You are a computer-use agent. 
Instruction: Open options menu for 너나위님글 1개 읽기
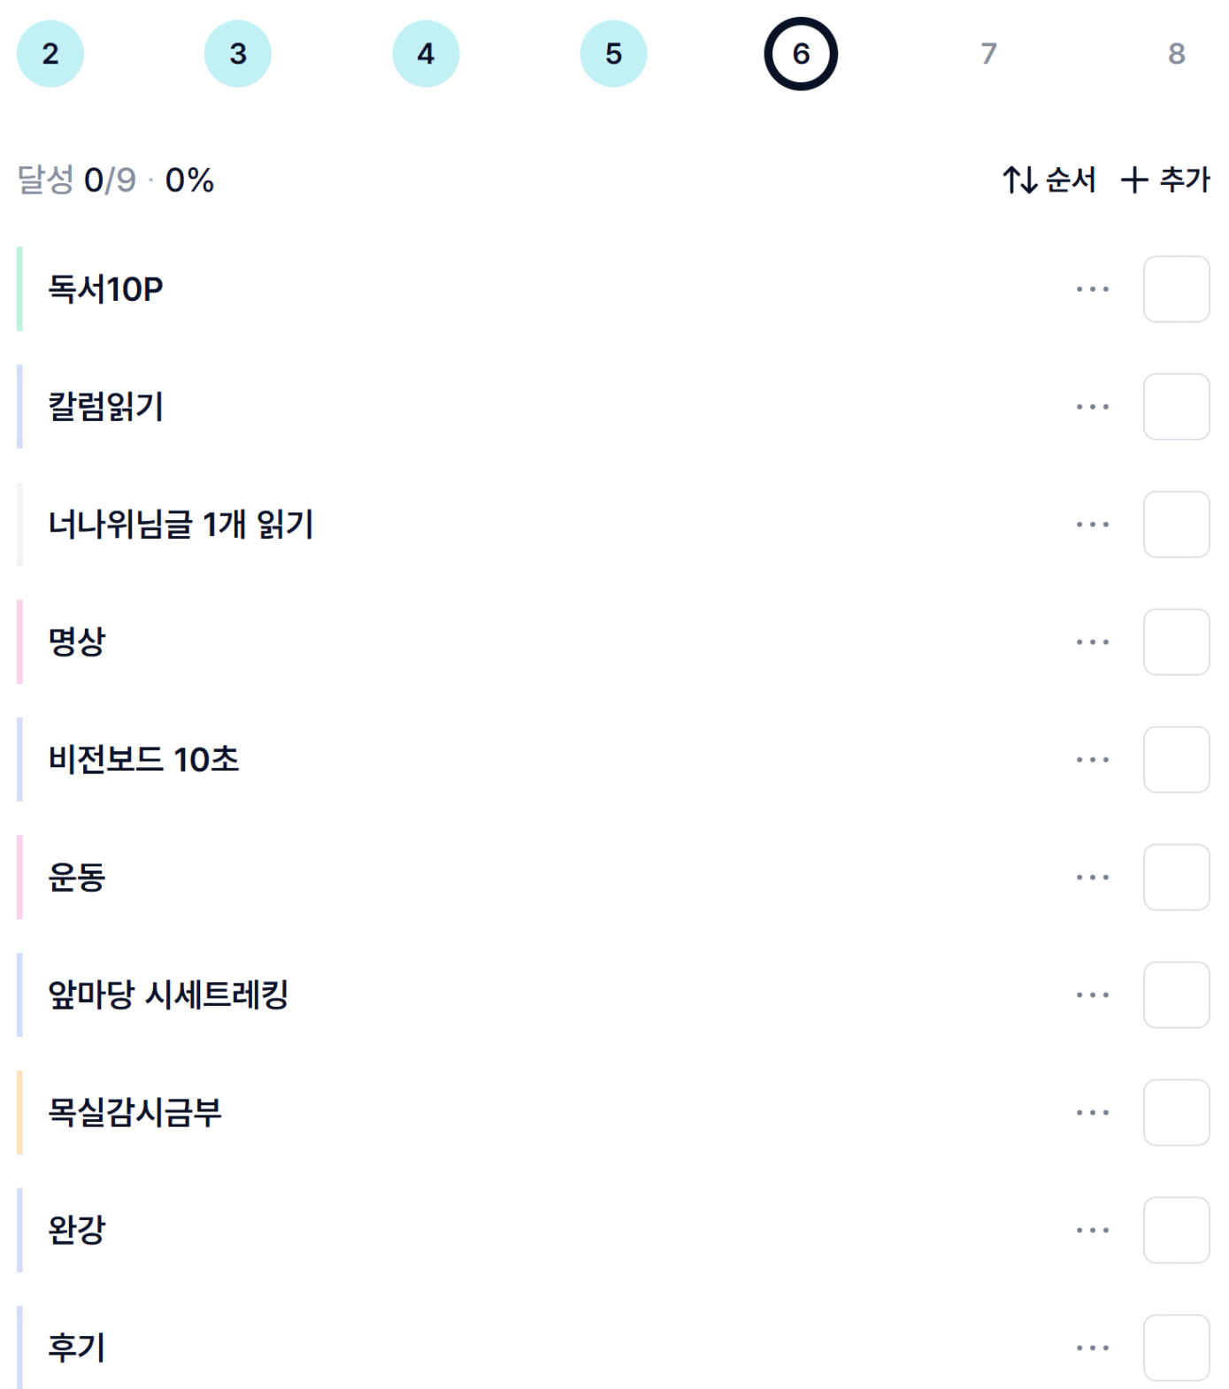[x=1092, y=525]
